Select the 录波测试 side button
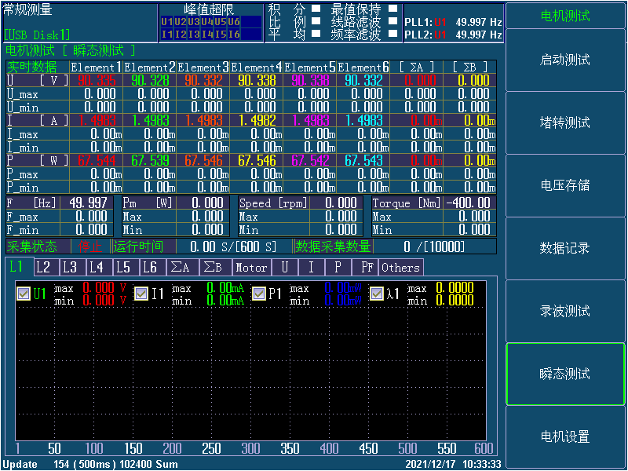Viewport: 628px width, 471px height. tap(565, 311)
